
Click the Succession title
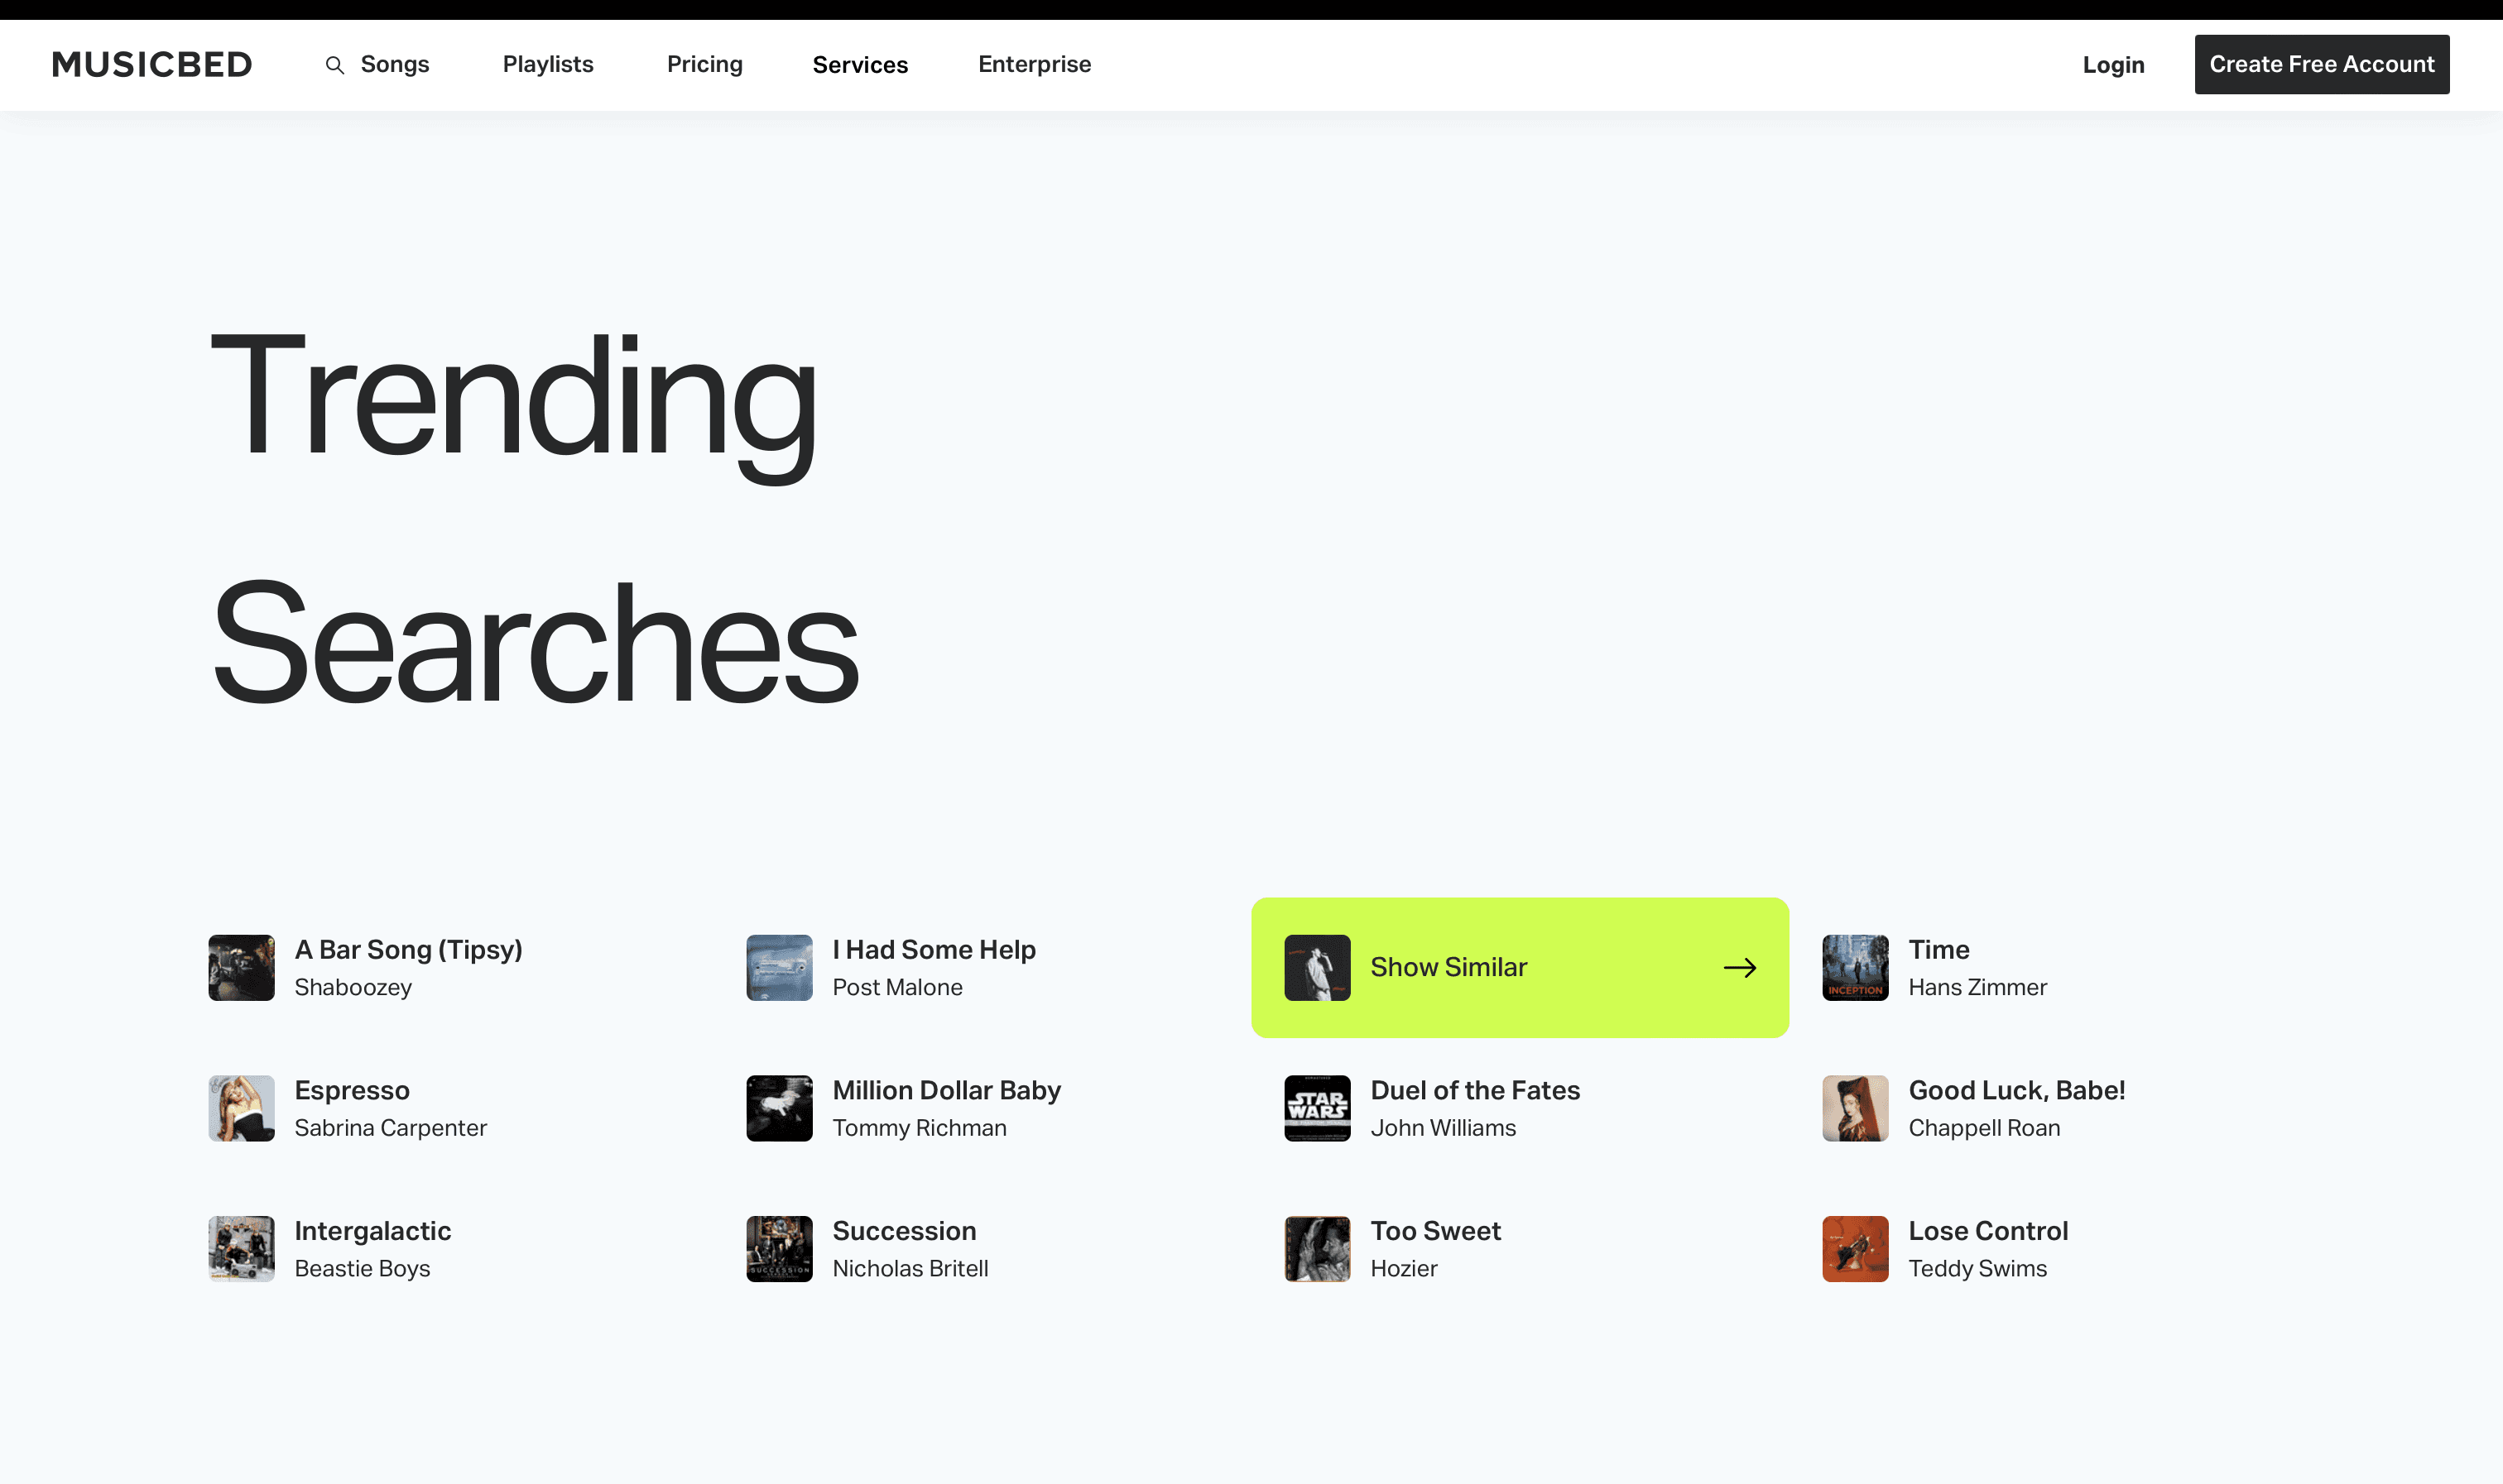[905, 1231]
